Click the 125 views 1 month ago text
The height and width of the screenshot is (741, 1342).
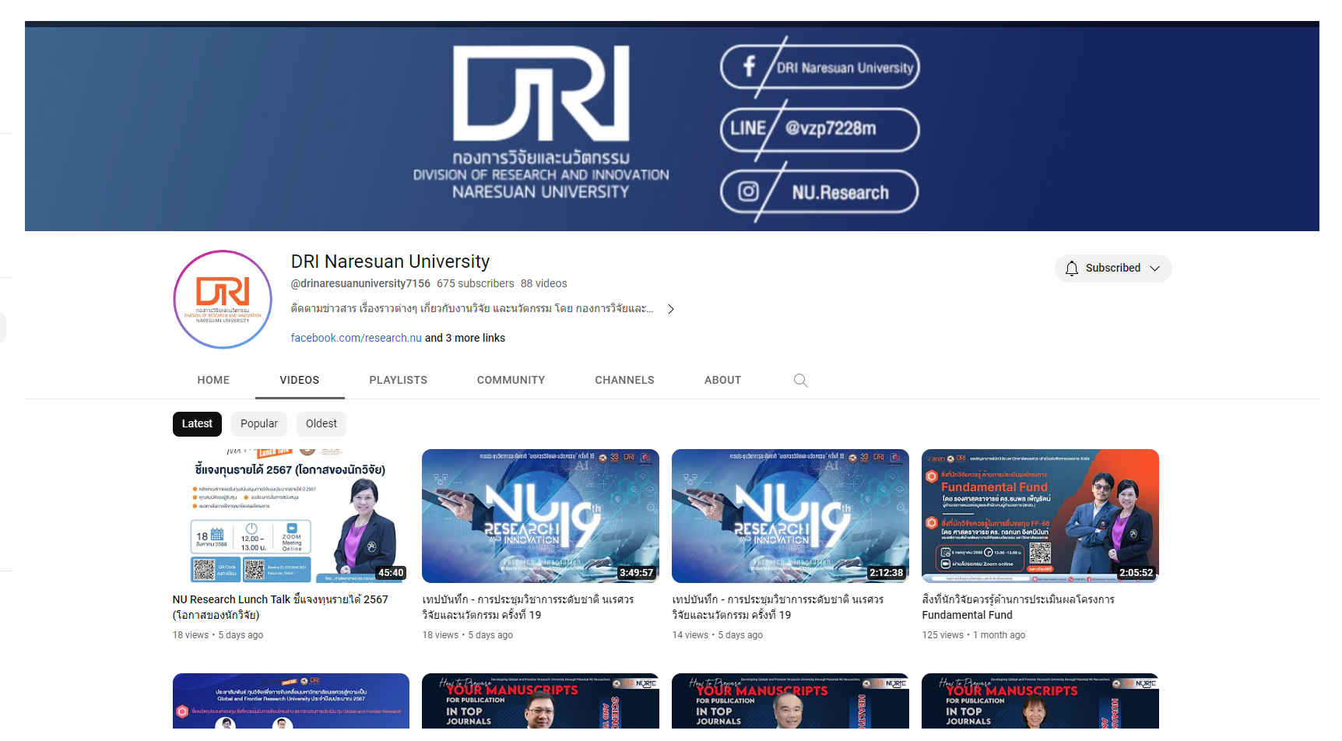[x=974, y=635]
